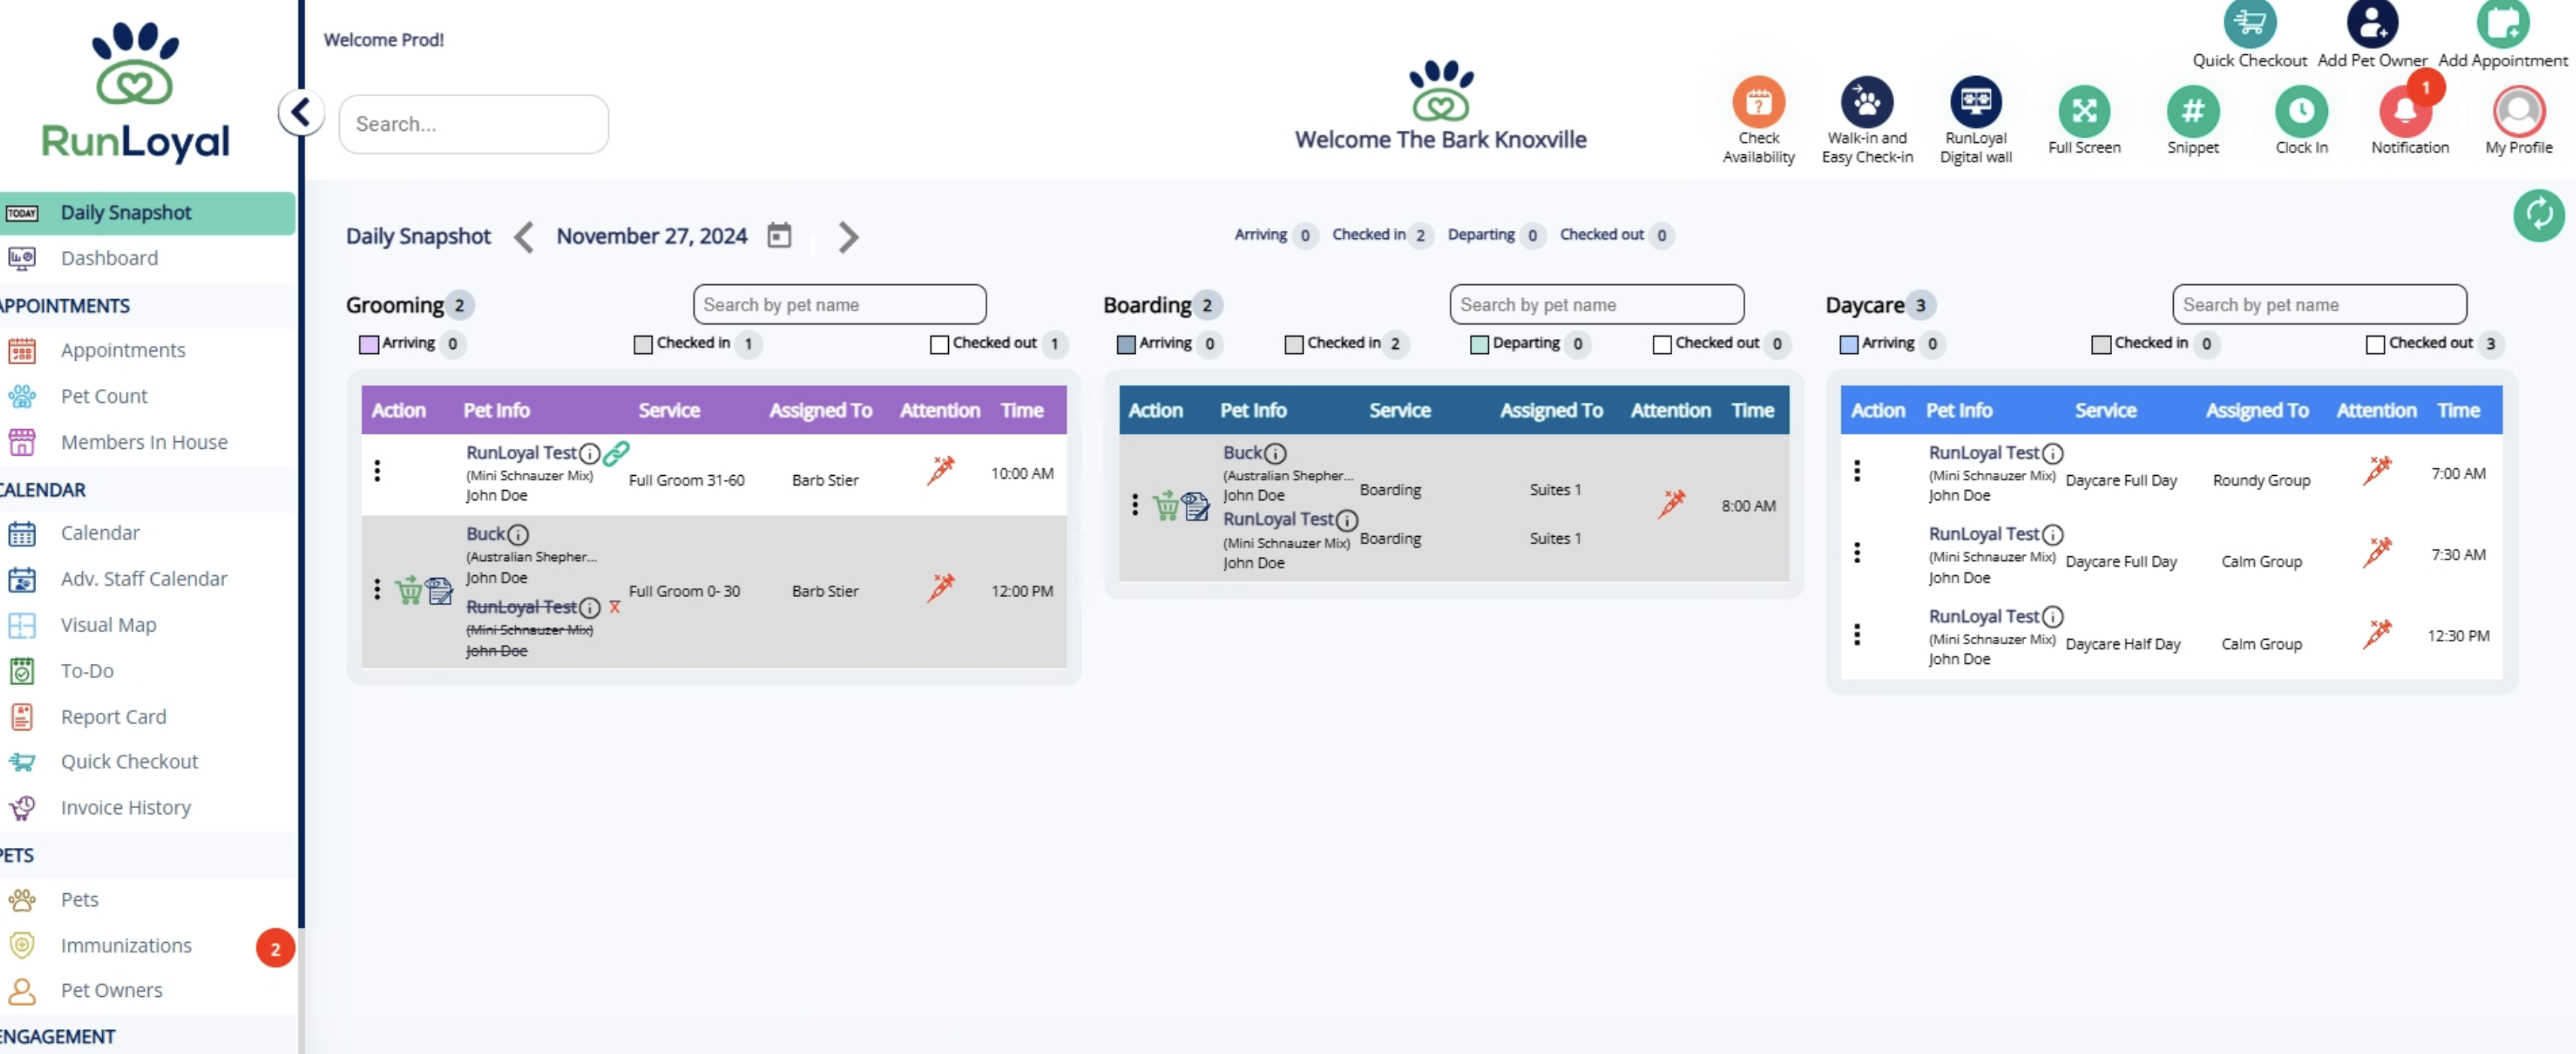This screenshot has width=2576, height=1054.
Task: Open Adv. Staff Calendar in sidebar
Action: pyautogui.click(x=144, y=579)
